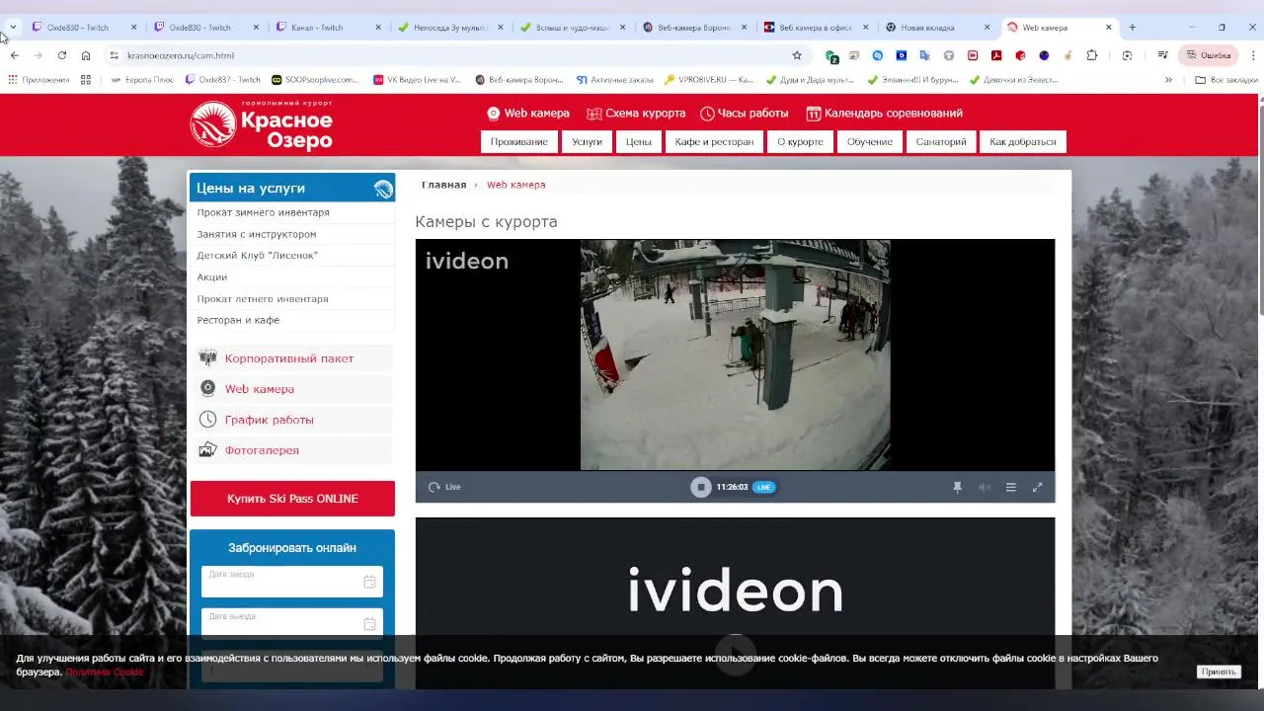Click the first camera video feed

735,355
